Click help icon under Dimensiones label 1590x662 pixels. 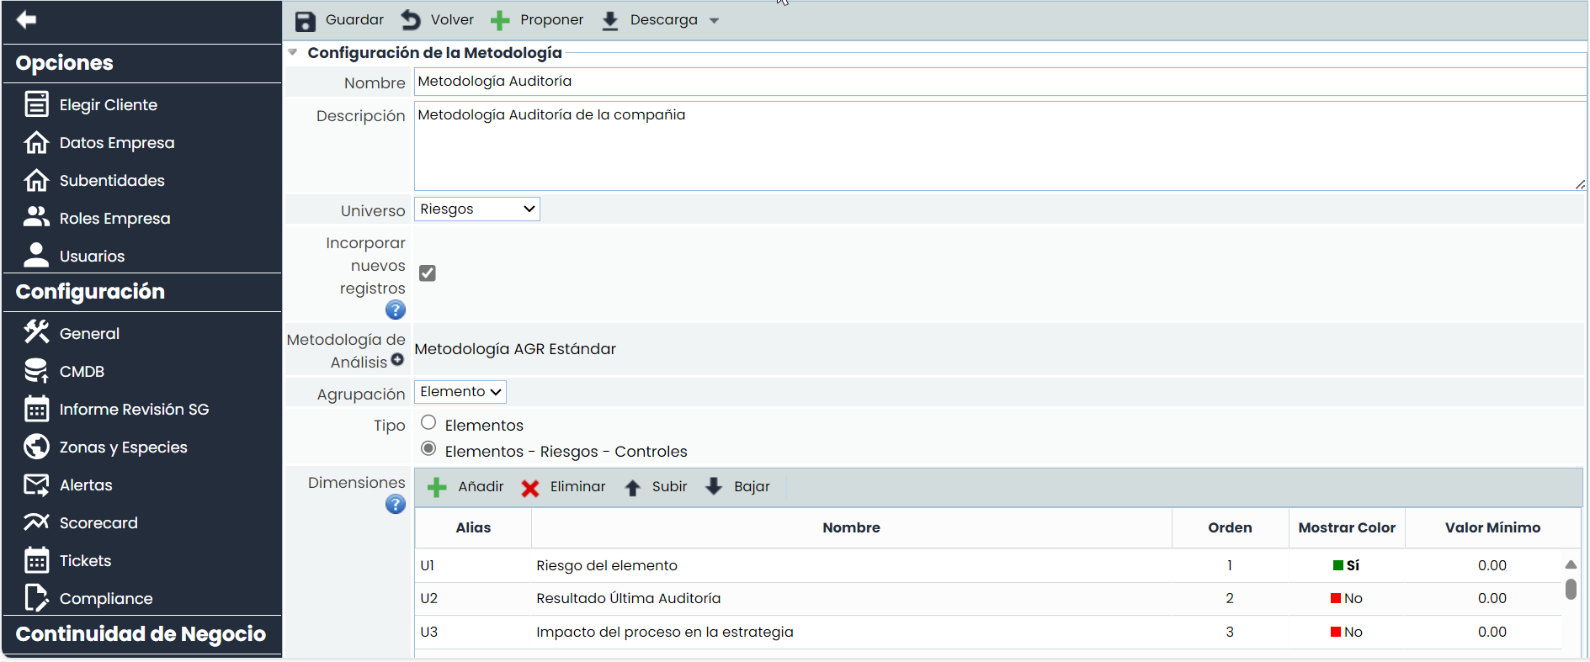tap(396, 505)
